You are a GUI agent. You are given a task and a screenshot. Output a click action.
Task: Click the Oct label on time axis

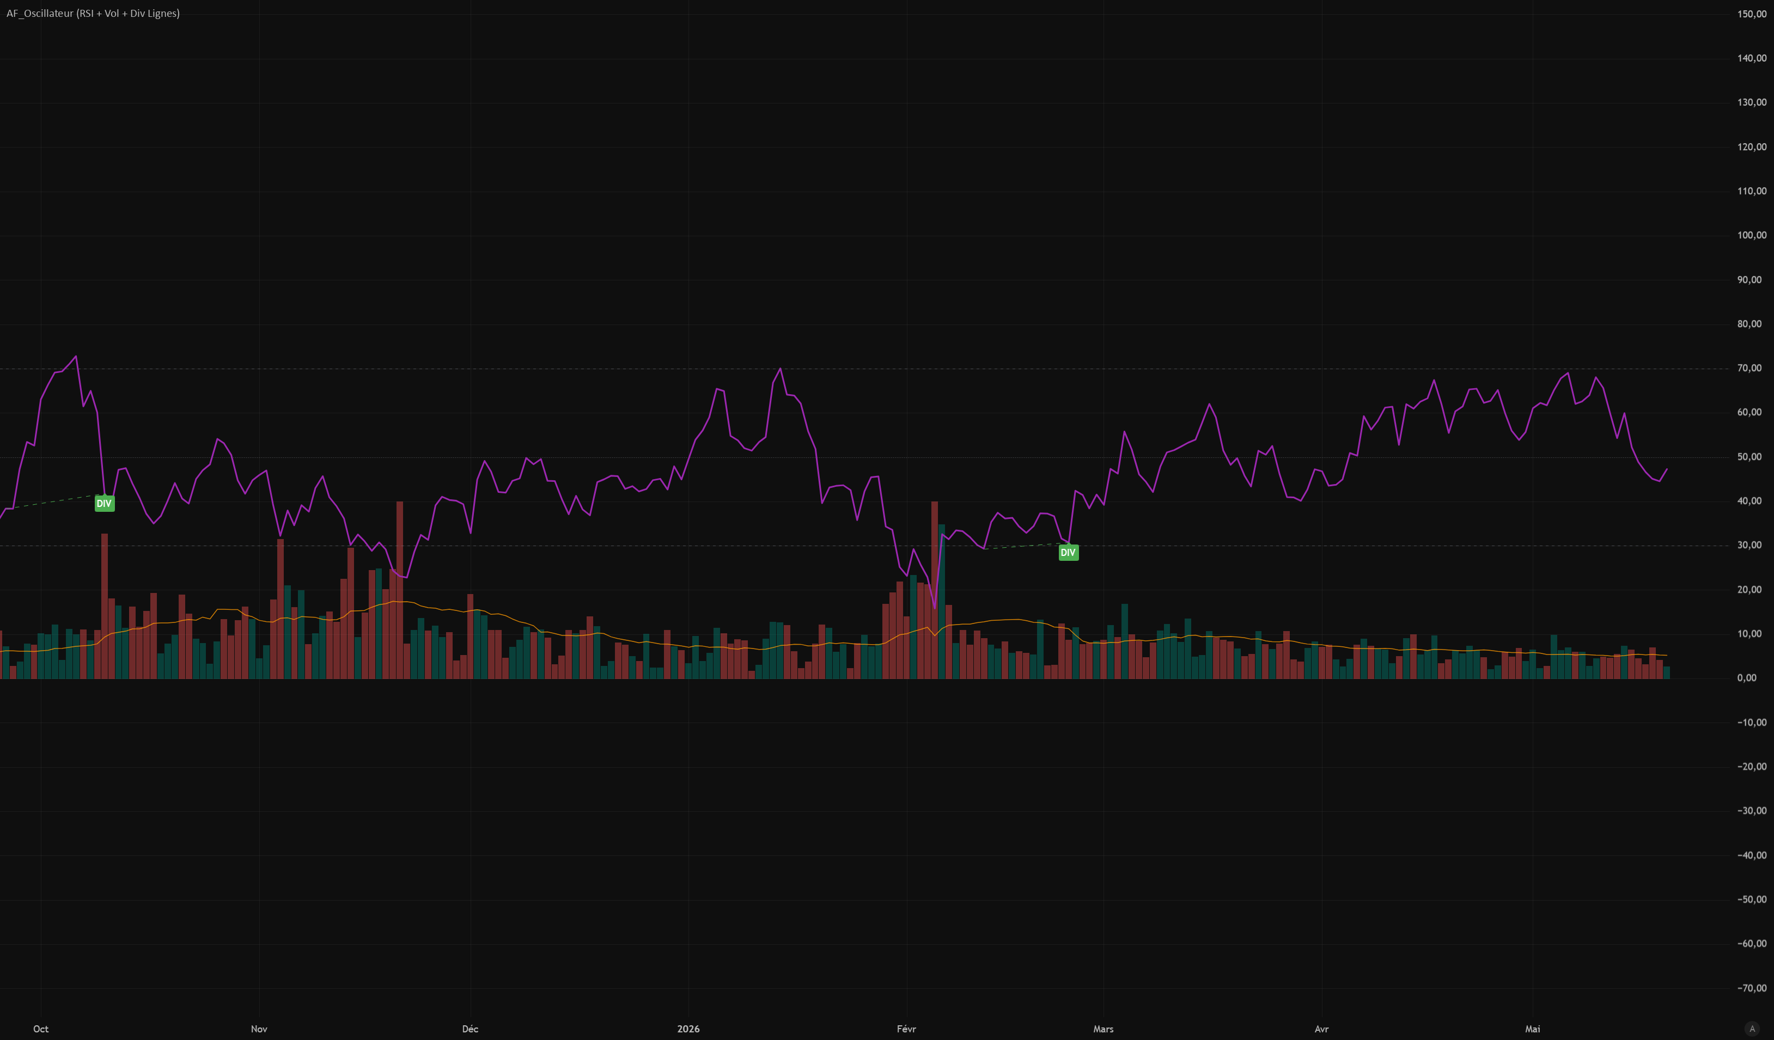(x=41, y=1029)
